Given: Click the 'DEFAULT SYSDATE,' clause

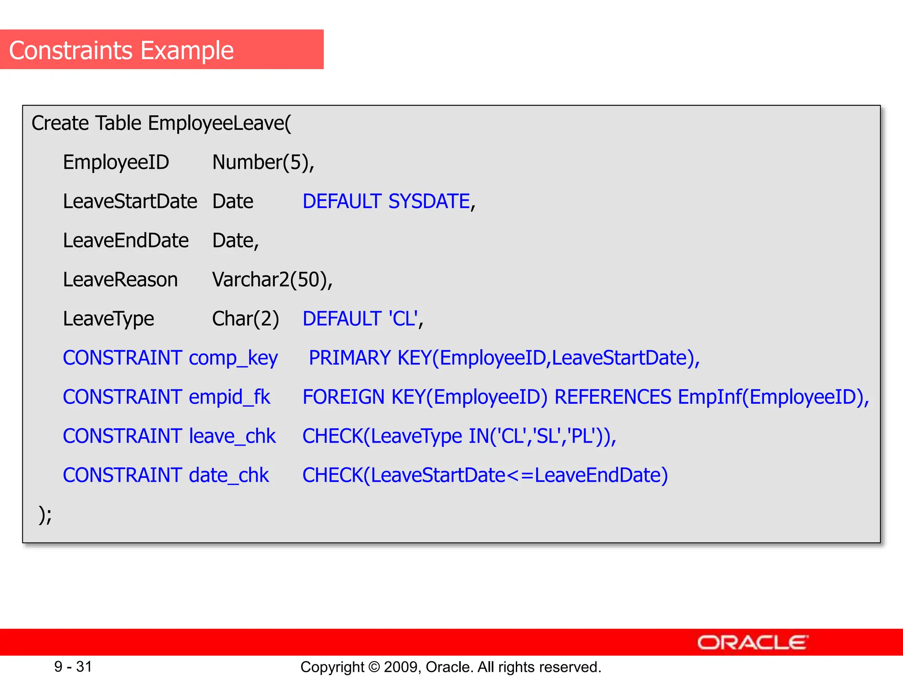Looking at the screenshot, I should click(389, 201).
